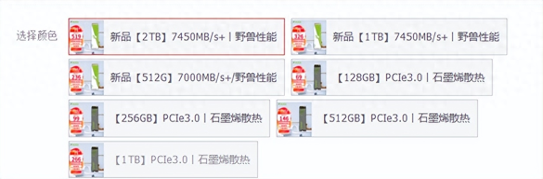
Task: Click the thumbnail of 新品 512G 7000MB/s+ option
Action: point(87,77)
